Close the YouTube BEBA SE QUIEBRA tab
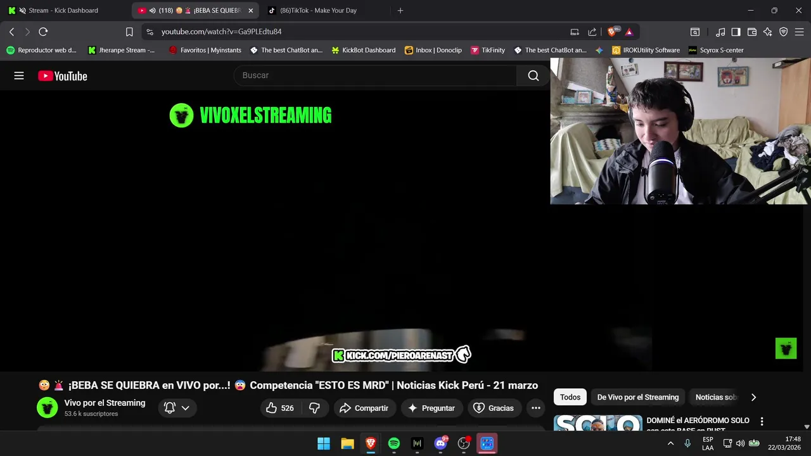The height and width of the screenshot is (456, 811). [x=250, y=11]
